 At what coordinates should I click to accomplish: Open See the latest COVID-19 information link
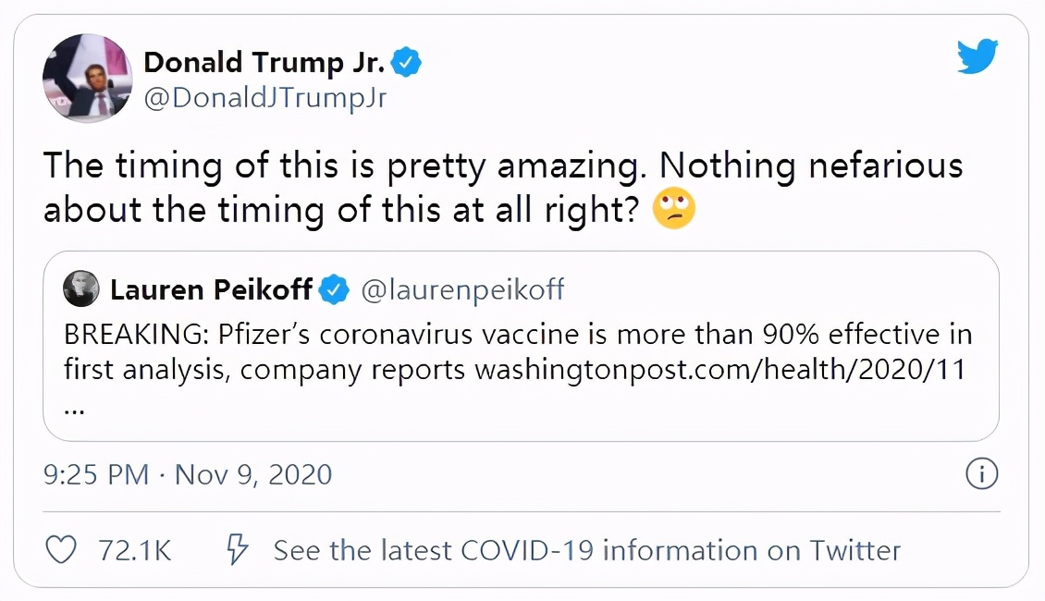pos(586,551)
